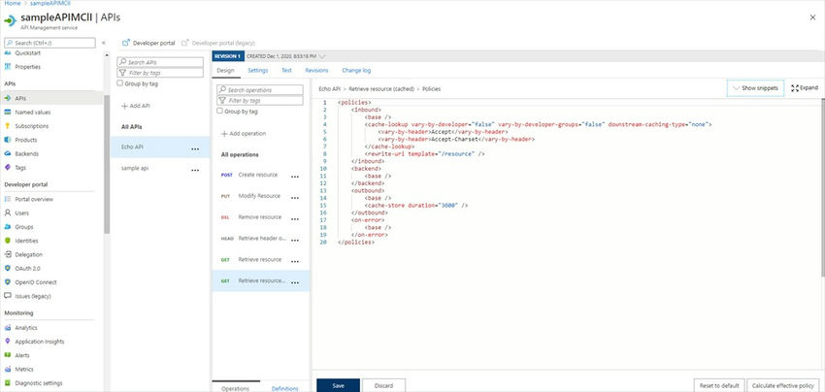This screenshot has height=392, width=825.
Task: Switch to the Design tab
Action: (x=224, y=70)
